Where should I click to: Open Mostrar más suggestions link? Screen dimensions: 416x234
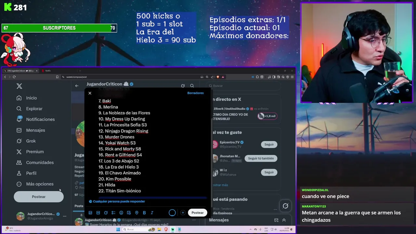[220, 185]
